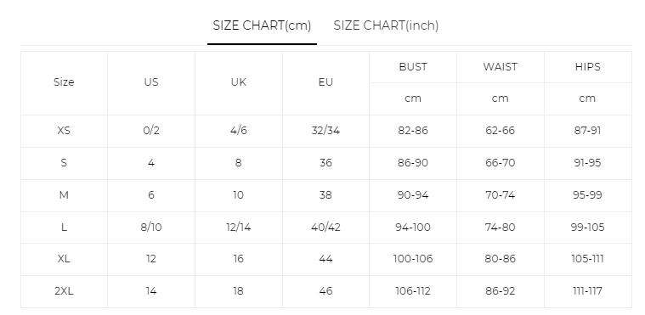The image size is (645, 315).
Task: Click the US column header
Action: point(151,82)
